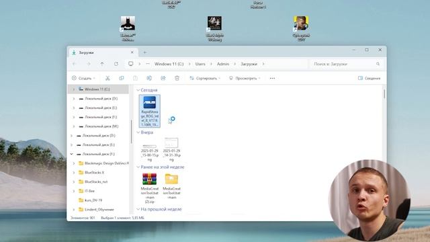Viewport: 430px width, 242px height.
Task: Click the magnifier icon in the search box
Action: click(x=378, y=64)
